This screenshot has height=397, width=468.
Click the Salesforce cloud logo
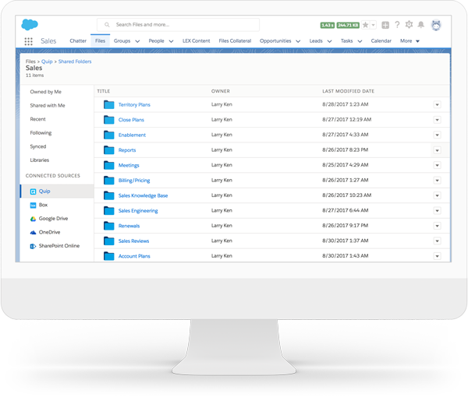click(30, 25)
